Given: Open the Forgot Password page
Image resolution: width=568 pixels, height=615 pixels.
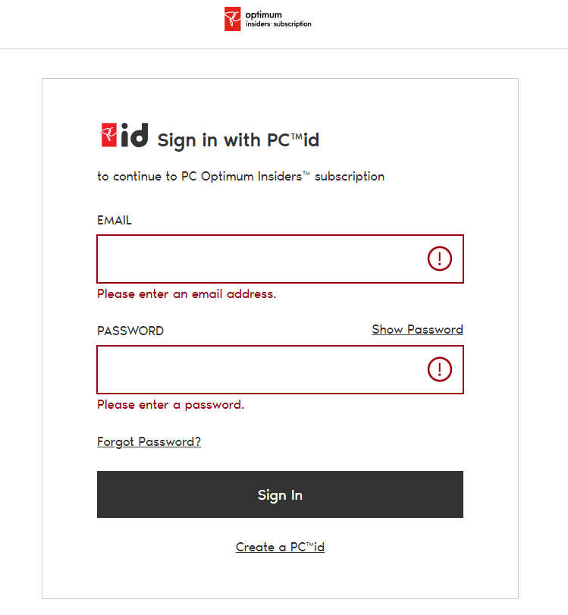Looking at the screenshot, I should click(x=149, y=441).
